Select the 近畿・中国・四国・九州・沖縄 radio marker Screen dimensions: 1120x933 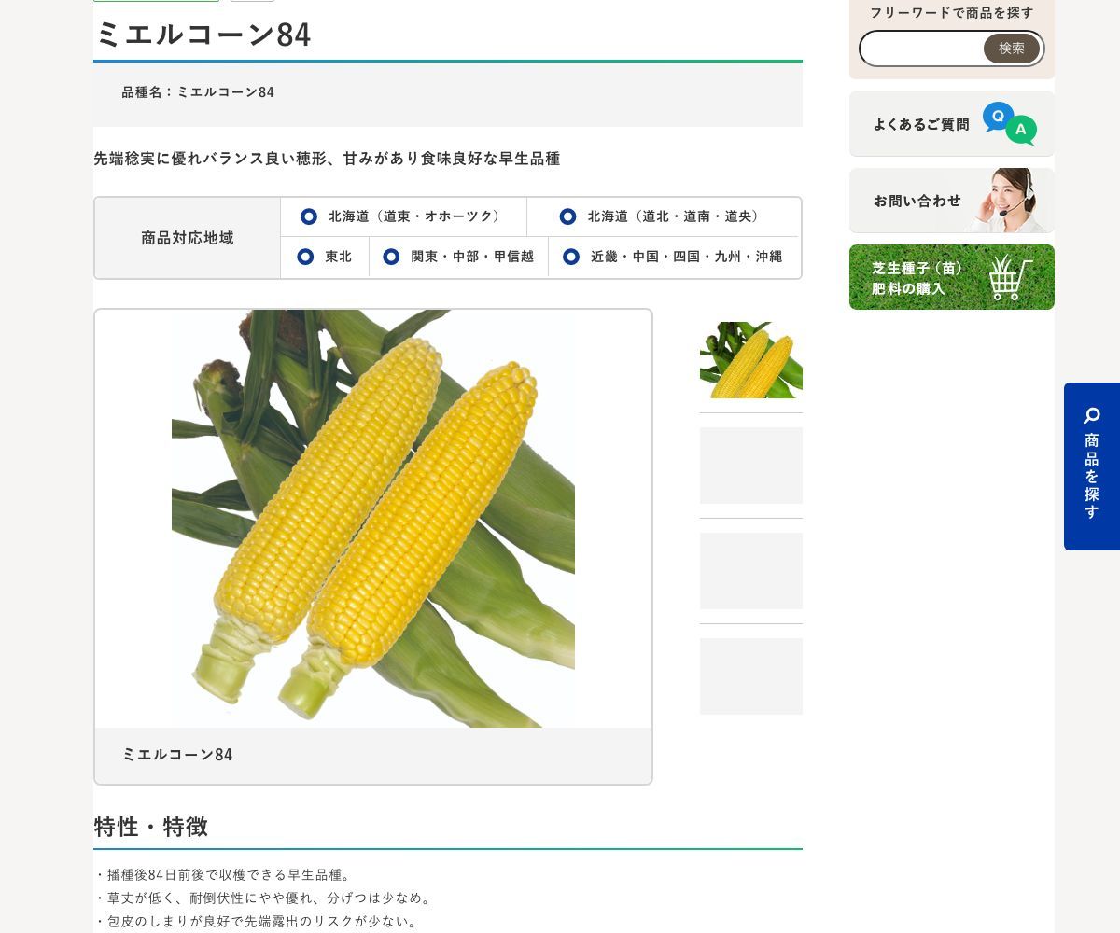pyautogui.click(x=571, y=257)
